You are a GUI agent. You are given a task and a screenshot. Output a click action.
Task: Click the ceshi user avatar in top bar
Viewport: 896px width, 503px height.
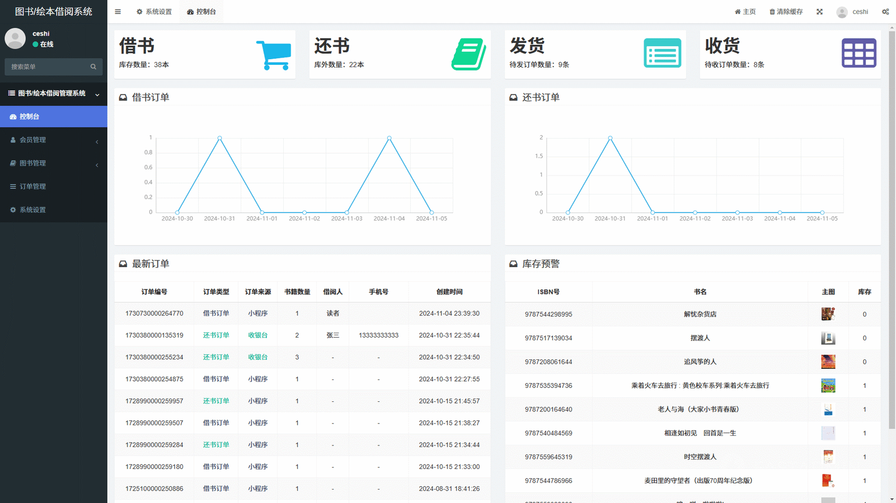(842, 12)
